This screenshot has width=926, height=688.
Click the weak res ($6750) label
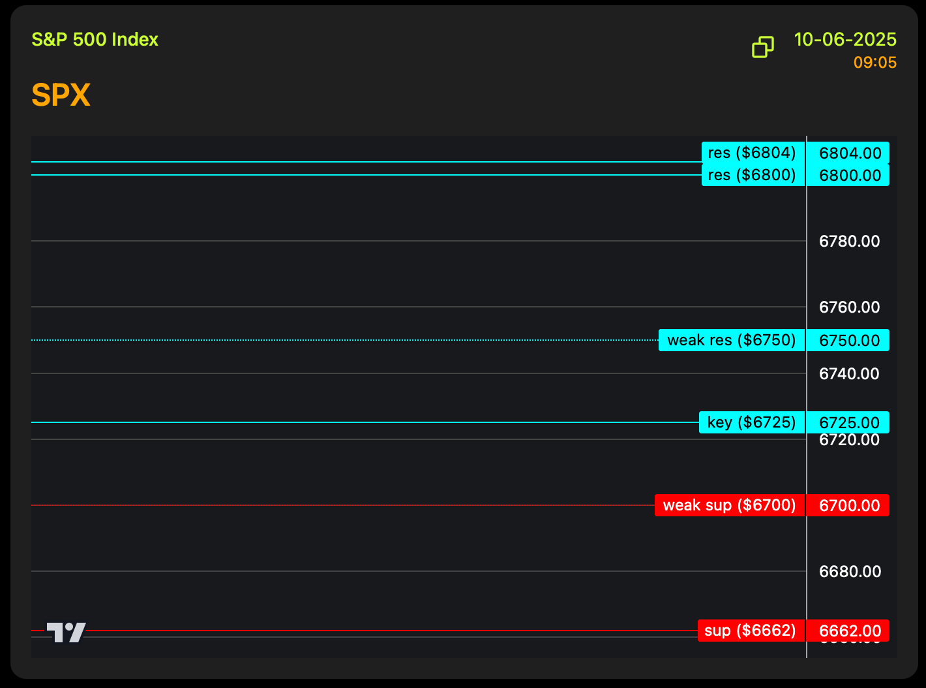coord(731,340)
